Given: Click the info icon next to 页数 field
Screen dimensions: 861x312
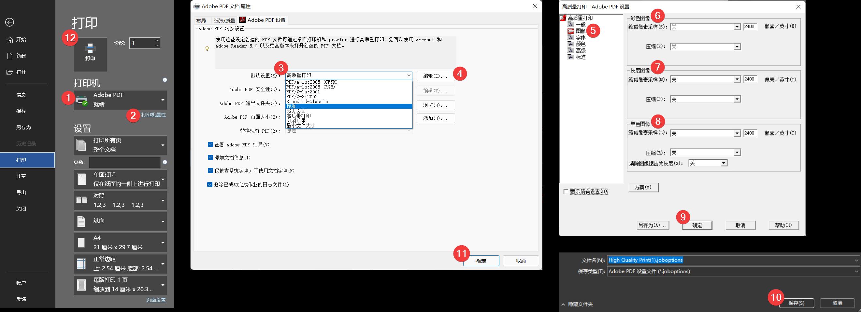Looking at the screenshot, I should [x=165, y=162].
